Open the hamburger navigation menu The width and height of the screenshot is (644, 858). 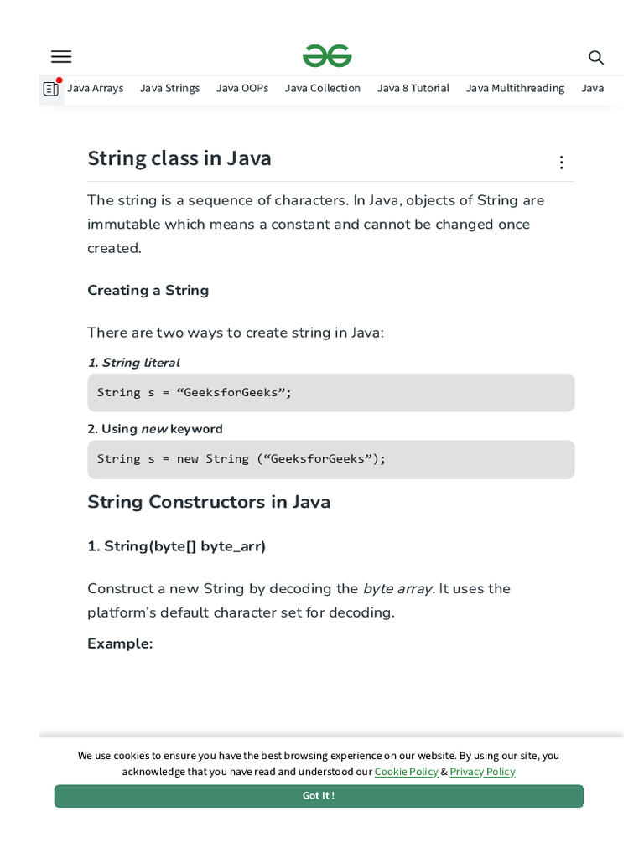tap(61, 57)
